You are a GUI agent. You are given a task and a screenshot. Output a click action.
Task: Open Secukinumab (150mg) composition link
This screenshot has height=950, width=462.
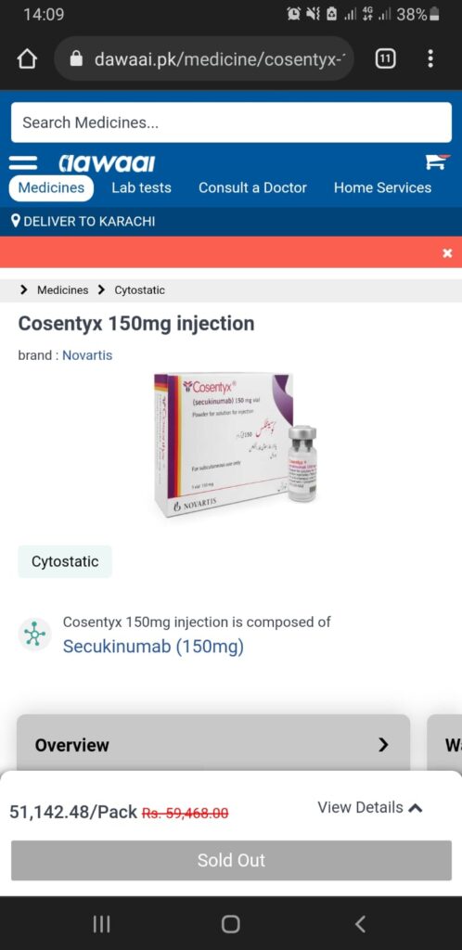click(x=153, y=647)
